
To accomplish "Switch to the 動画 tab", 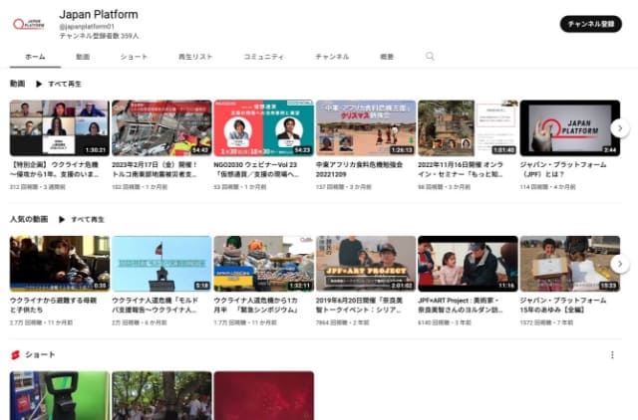I will coord(83,57).
